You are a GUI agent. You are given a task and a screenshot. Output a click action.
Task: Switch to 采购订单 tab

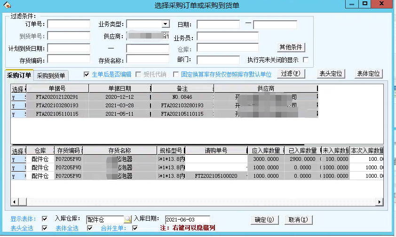(19, 75)
